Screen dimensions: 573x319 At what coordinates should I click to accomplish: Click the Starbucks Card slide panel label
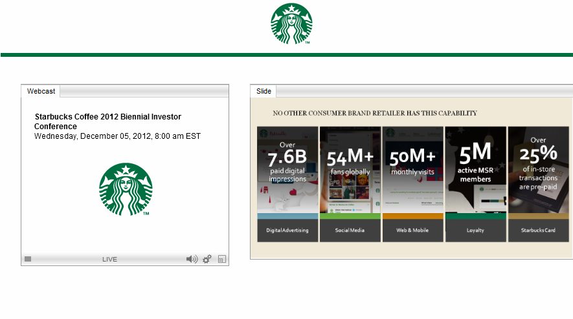tap(538, 230)
